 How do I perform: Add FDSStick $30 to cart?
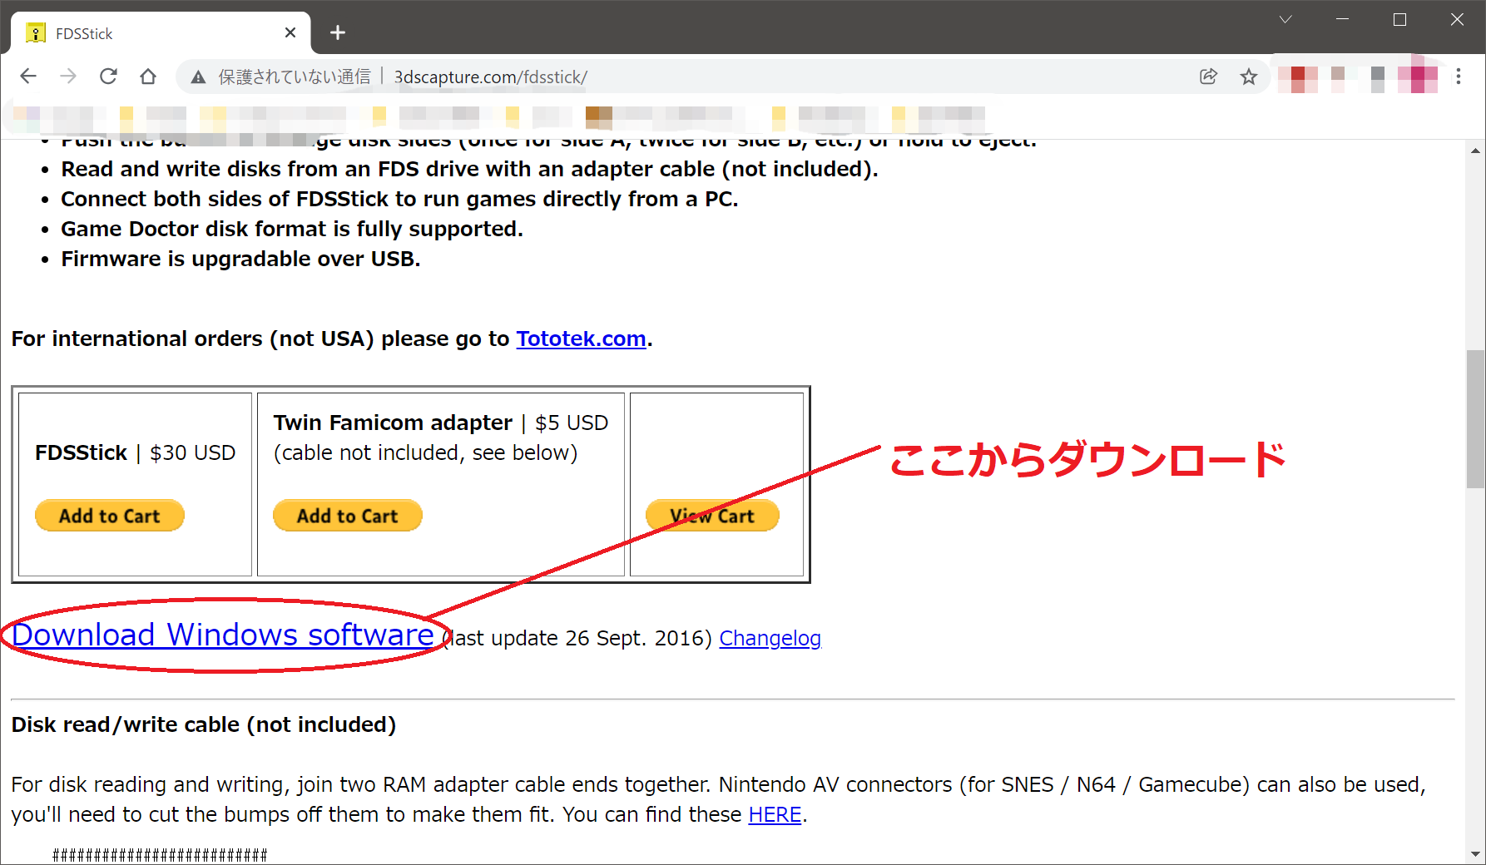(x=110, y=516)
